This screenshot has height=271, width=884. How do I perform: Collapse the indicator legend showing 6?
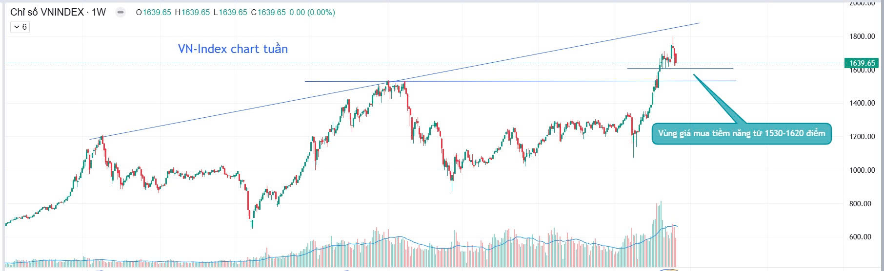(x=20, y=27)
